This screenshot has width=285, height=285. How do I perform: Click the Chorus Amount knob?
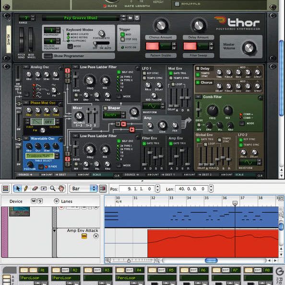click(161, 25)
